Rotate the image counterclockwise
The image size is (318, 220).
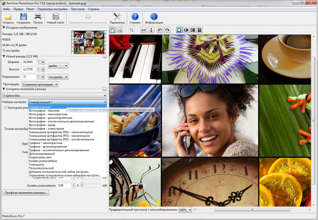tap(160, 30)
